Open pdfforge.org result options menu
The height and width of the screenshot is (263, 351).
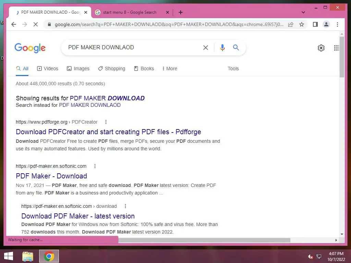[106, 122]
